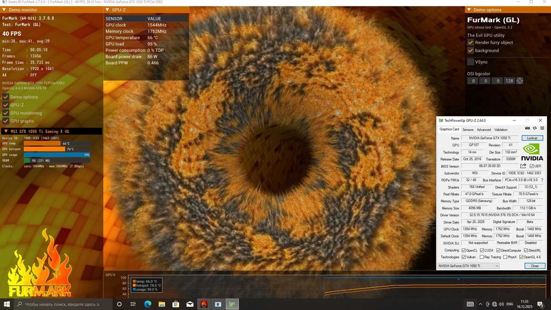
Task: Click the GPU-Z screenshot camera icon
Action: pyautogui.click(x=527, y=128)
